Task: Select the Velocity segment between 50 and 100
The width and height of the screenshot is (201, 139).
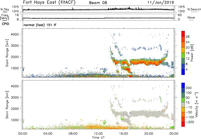Action: [183, 95]
